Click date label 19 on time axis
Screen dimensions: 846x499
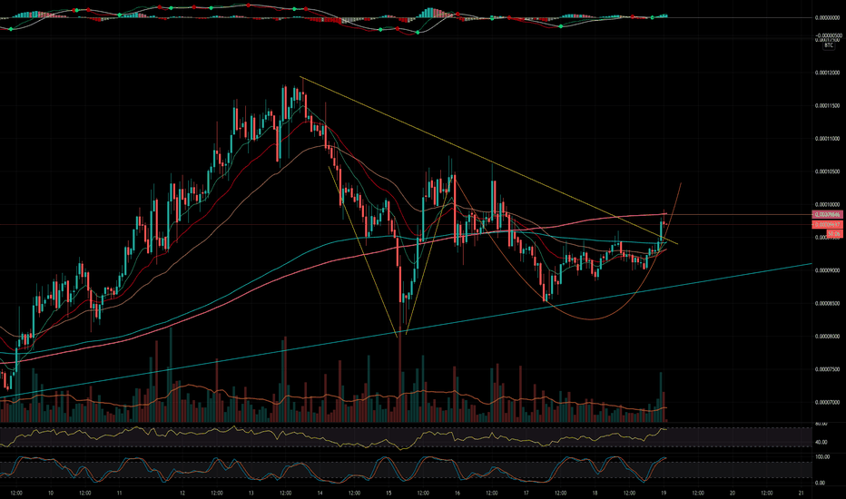pos(664,493)
